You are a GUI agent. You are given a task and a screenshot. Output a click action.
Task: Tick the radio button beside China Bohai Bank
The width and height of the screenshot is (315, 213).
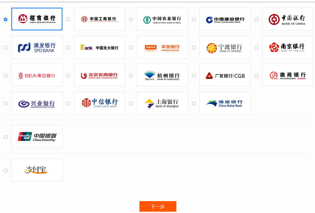point(194,103)
